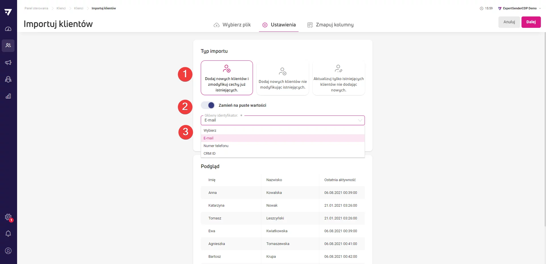Select 'Dodaj nowych klientów nie modyfikując istniejących'
The height and width of the screenshot is (264, 546).
click(283, 78)
